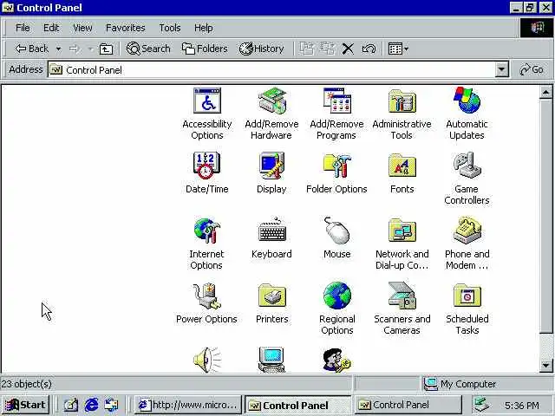Click the system tray network icon

[482, 405]
